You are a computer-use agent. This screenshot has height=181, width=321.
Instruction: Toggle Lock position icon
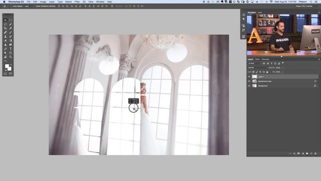pyautogui.click(x=260, y=72)
